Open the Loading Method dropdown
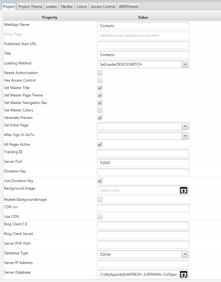 [x=185, y=64]
